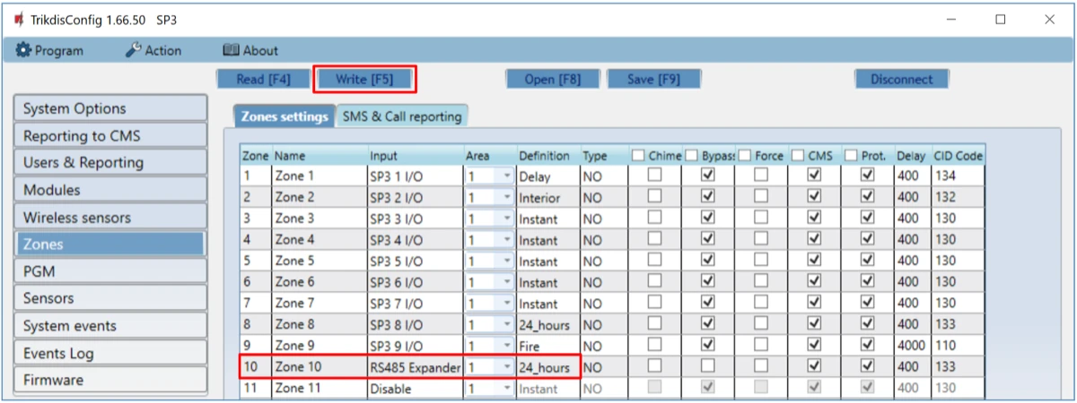
Task: Select PGM in the left sidebar
Action: pyautogui.click(x=110, y=271)
